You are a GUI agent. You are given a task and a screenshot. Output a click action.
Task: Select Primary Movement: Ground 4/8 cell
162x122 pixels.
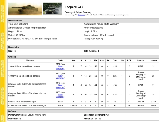pos(45,115)
